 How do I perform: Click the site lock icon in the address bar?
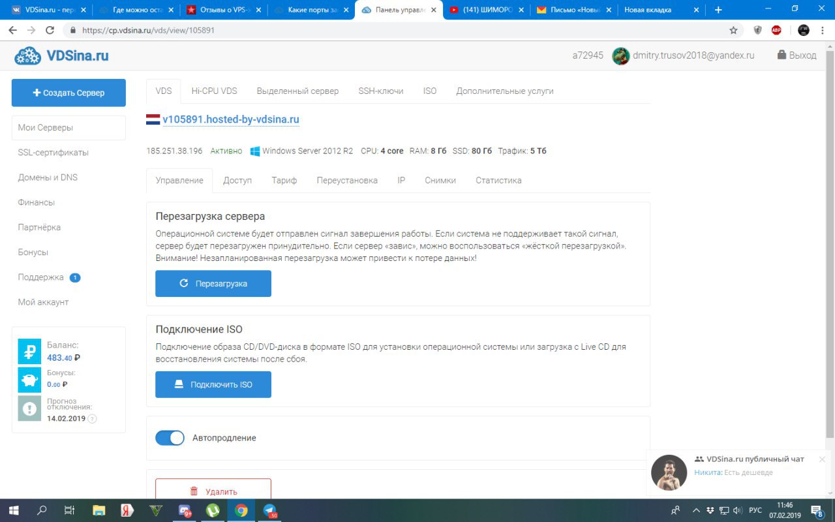click(72, 30)
